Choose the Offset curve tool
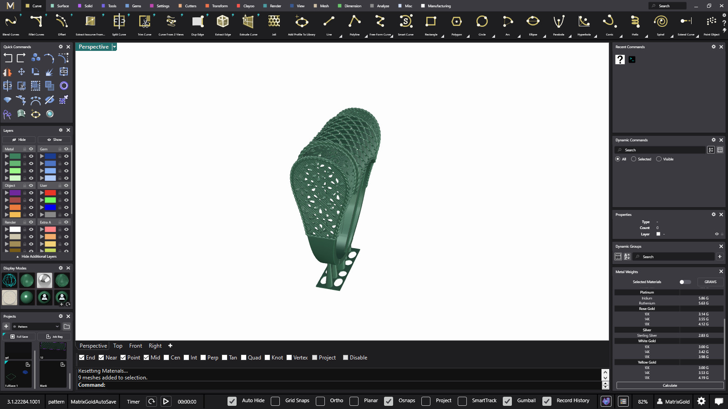The height and width of the screenshot is (409, 728). click(x=62, y=25)
